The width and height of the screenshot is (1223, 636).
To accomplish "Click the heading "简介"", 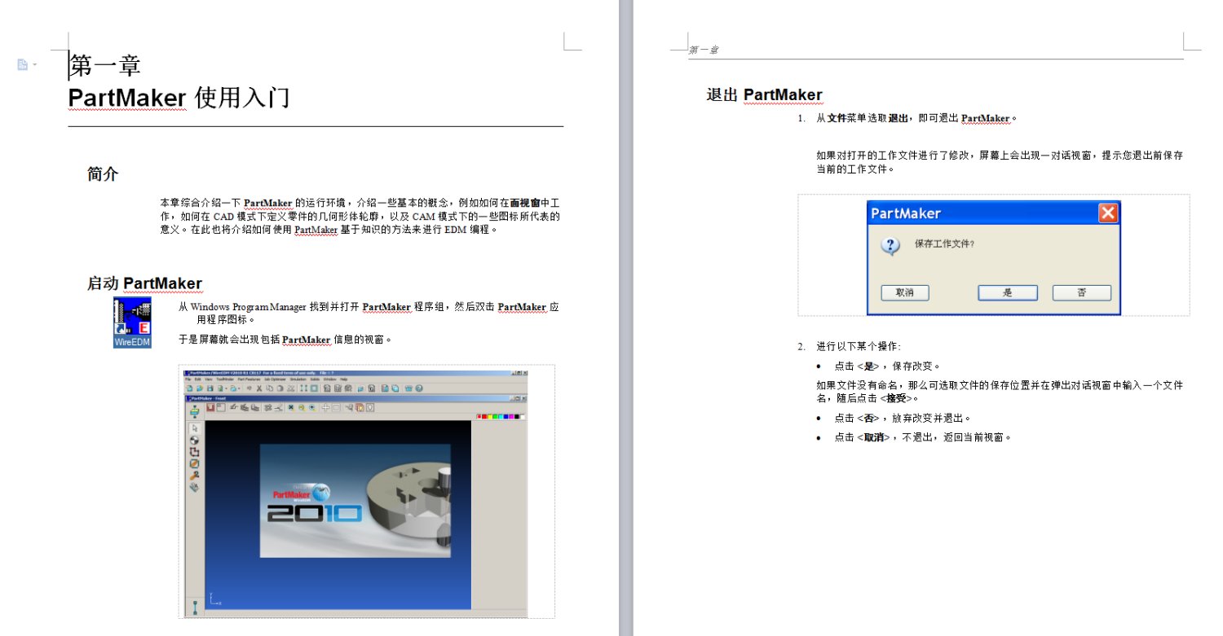I will pos(103,173).
